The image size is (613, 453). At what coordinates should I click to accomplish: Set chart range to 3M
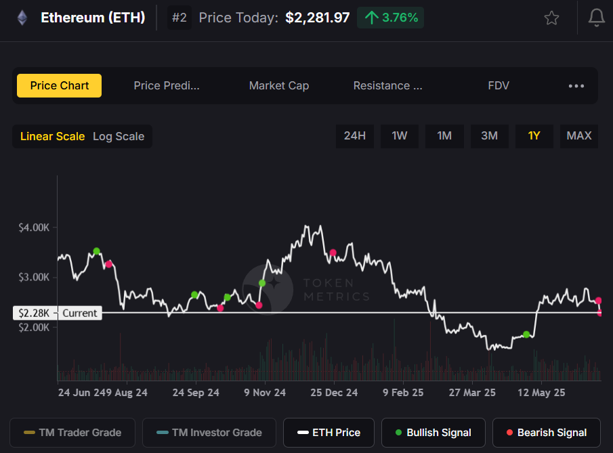(x=490, y=136)
